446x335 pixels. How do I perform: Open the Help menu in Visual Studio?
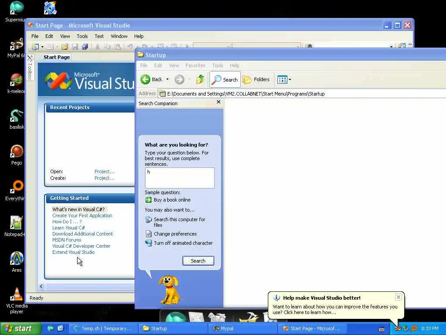tap(139, 36)
